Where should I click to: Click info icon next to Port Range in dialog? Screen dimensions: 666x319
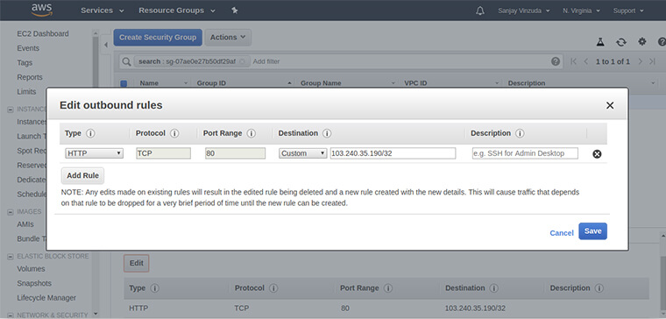click(252, 133)
